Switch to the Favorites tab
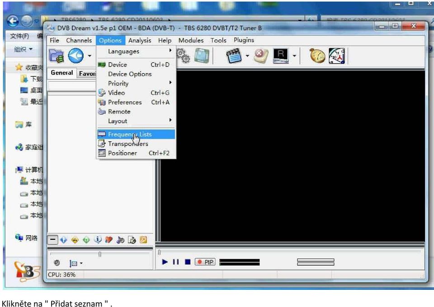The width and height of the screenshot is (434, 307). pos(87,74)
